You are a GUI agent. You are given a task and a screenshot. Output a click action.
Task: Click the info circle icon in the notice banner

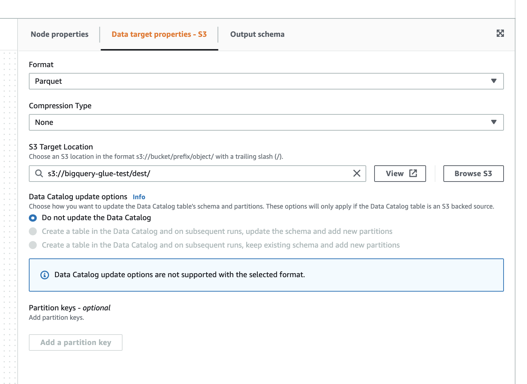tap(44, 275)
